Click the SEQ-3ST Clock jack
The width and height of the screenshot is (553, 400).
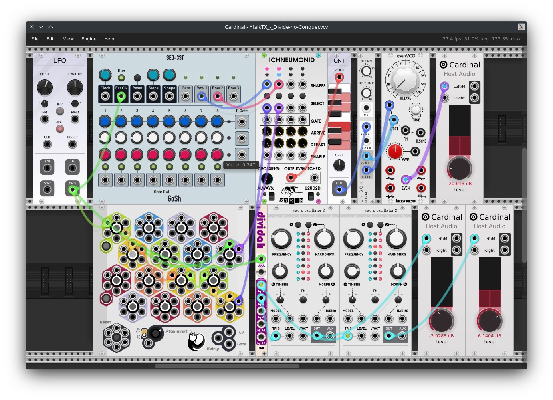click(x=105, y=96)
